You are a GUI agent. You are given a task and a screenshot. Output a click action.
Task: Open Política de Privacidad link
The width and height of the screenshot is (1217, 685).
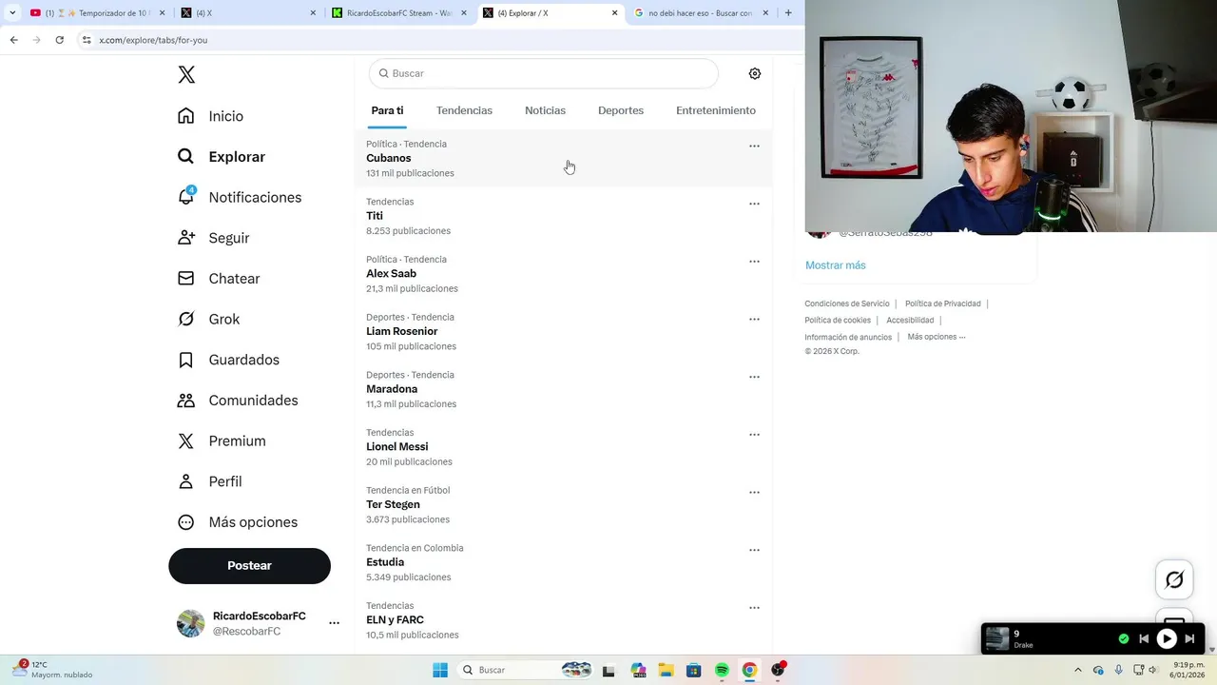point(942,303)
